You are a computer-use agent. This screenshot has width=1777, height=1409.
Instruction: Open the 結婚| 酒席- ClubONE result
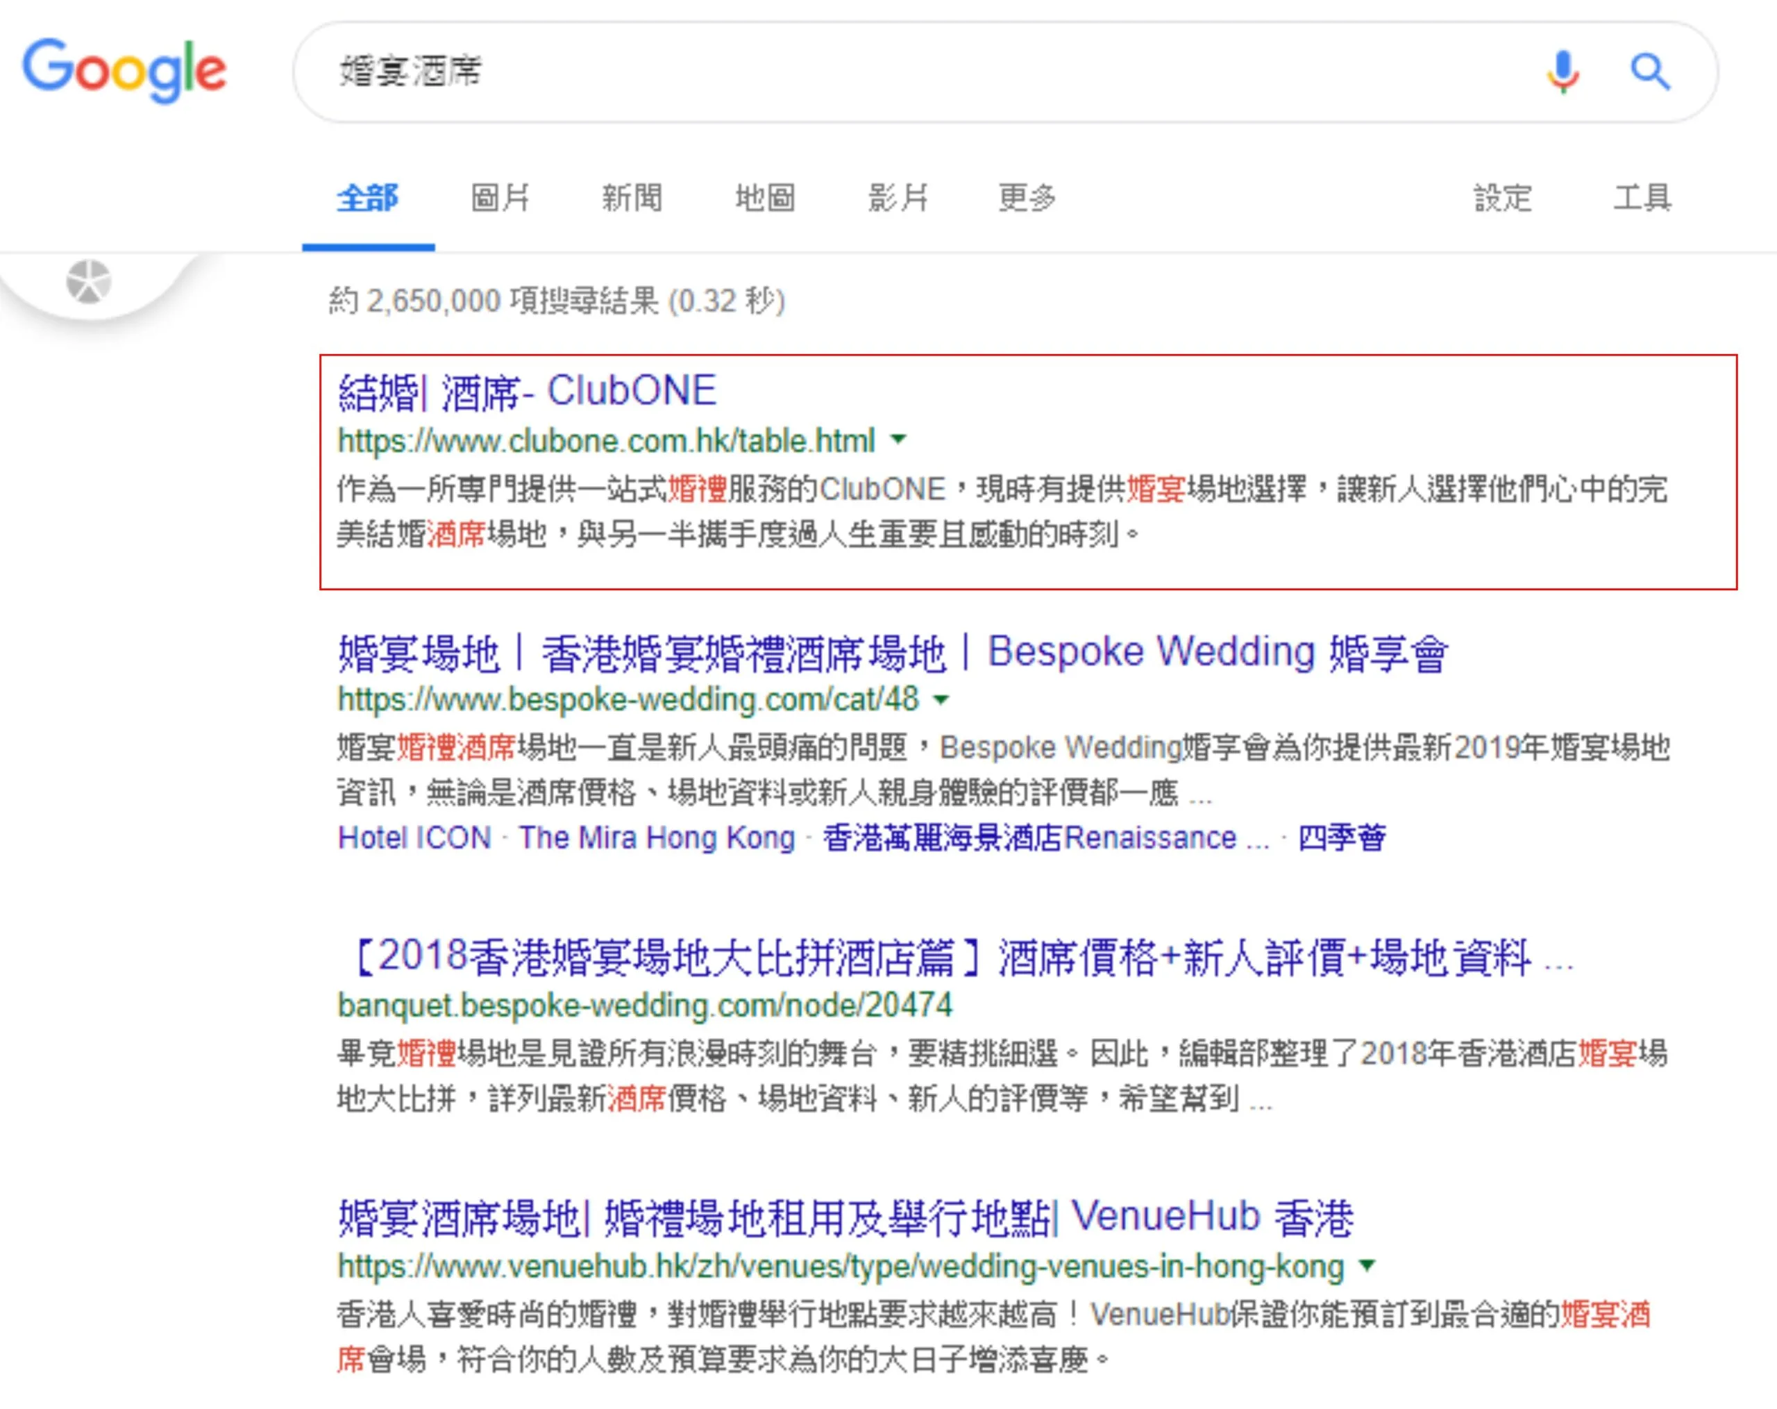click(528, 392)
